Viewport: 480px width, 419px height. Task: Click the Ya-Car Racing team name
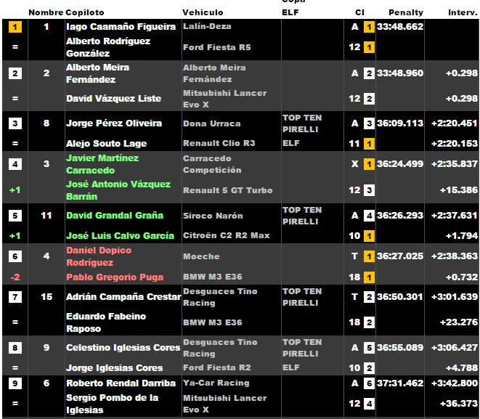point(216,383)
